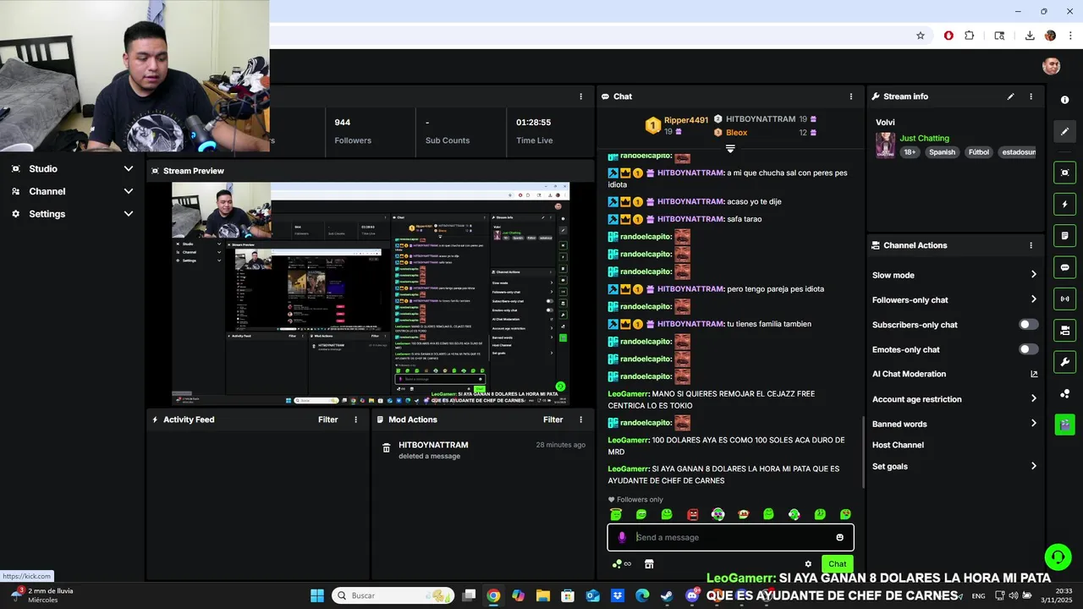Toggle the lightning Activity Feed sidebar icon
This screenshot has height=609, width=1083.
click(x=1064, y=204)
